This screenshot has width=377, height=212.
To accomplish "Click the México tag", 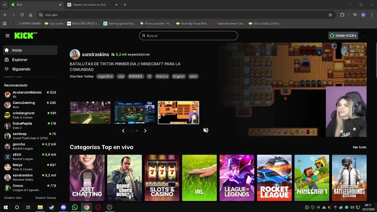I will [162, 77].
